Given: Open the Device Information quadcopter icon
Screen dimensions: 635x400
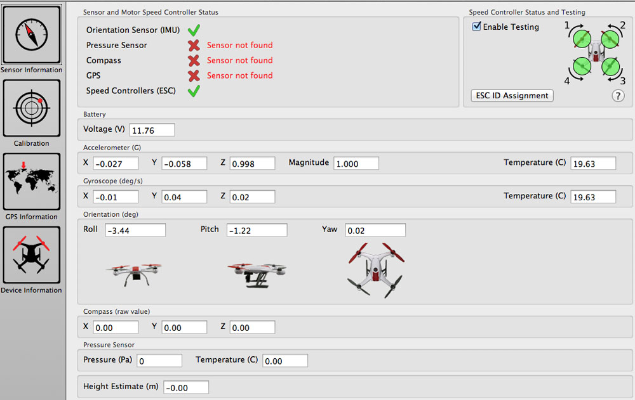Looking at the screenshot, I should click(32, 255).
